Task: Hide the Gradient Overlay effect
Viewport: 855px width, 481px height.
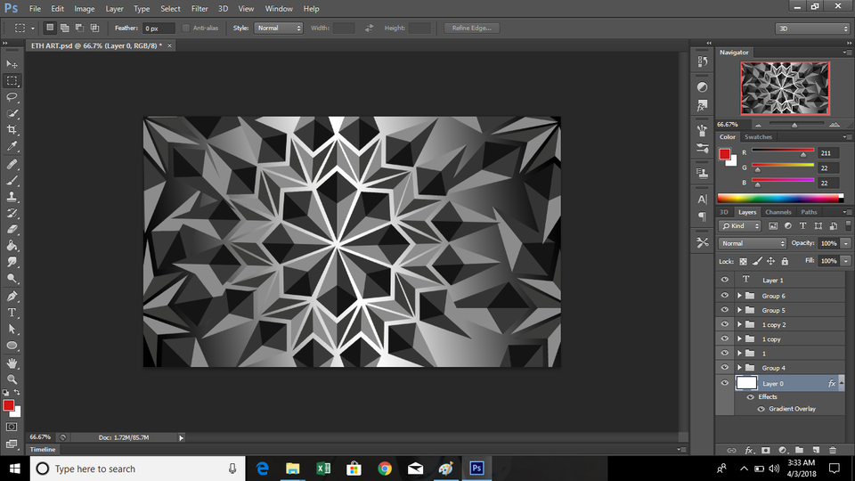Action: coord(761,409)
